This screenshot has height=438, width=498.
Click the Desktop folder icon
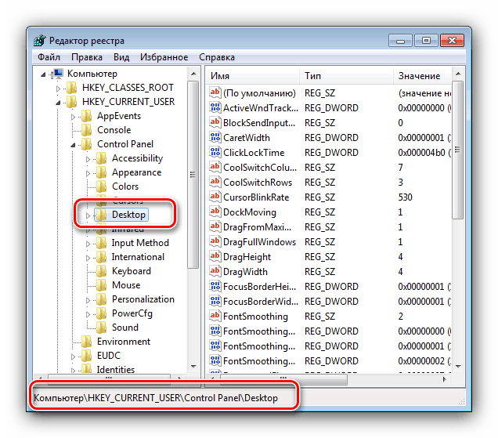(101, 215)
